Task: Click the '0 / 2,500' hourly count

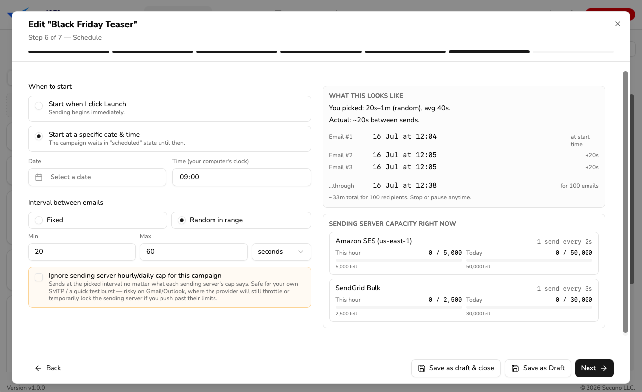Action: [x=445, y=300]
